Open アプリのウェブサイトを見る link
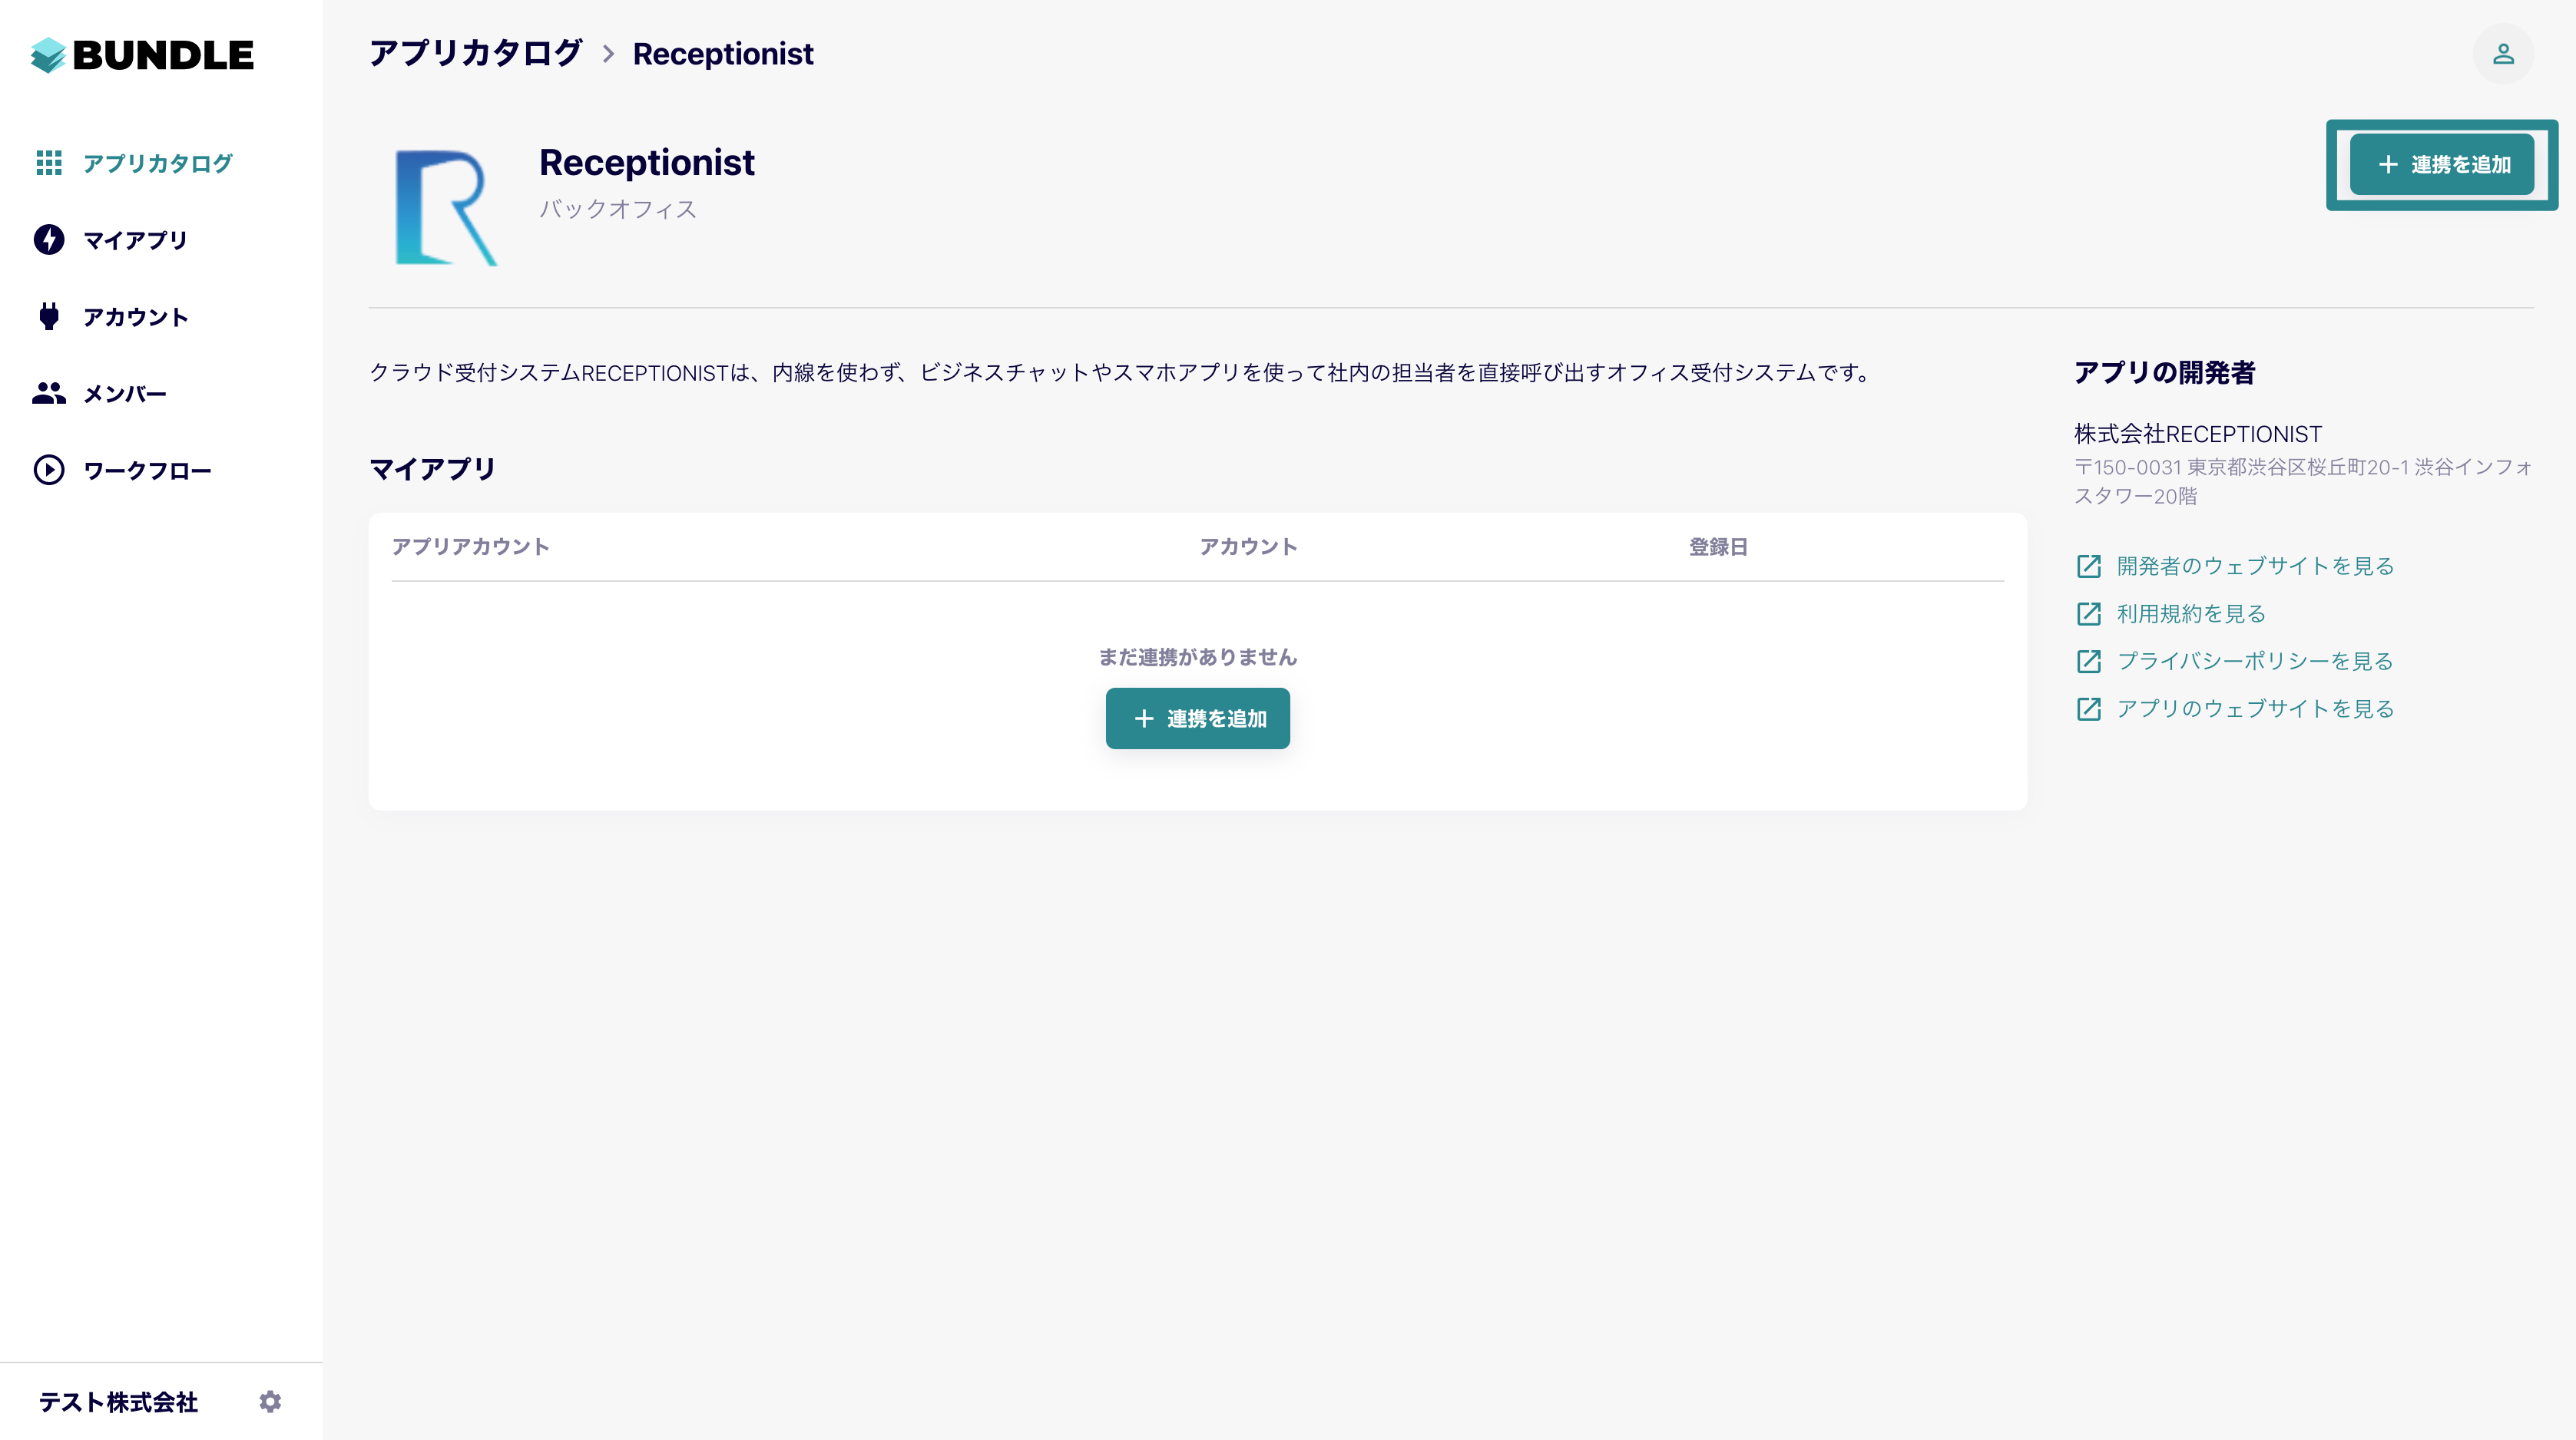2576x1440 pixels. pos(2255,709)
